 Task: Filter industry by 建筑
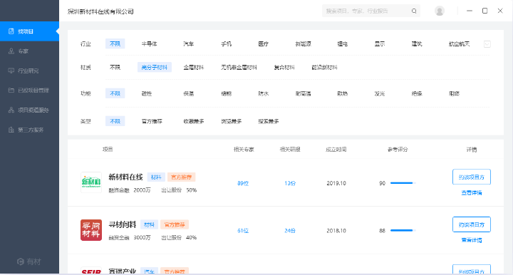417,44
